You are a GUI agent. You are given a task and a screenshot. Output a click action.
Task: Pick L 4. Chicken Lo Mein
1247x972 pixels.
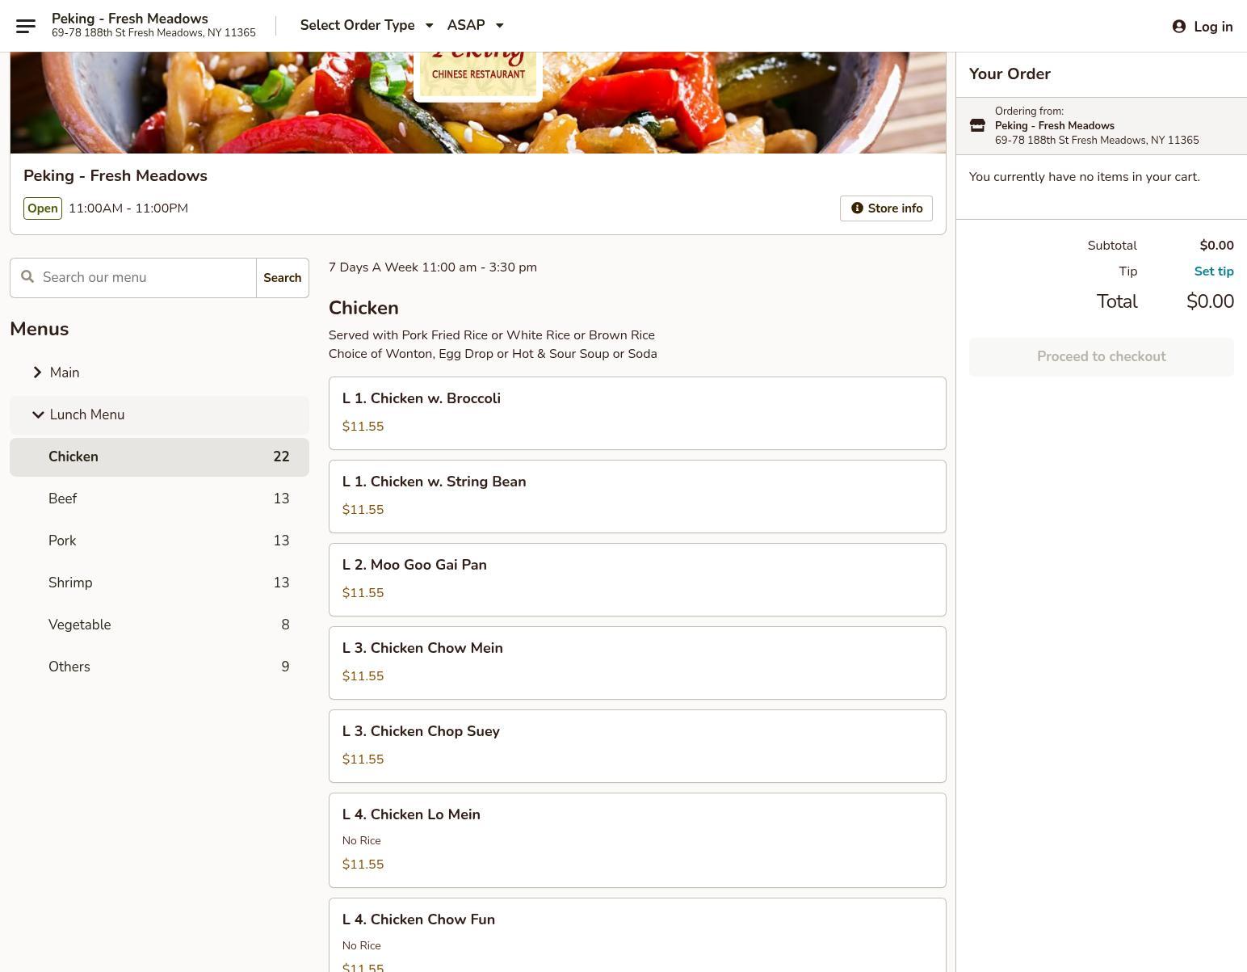pos(637,840)
